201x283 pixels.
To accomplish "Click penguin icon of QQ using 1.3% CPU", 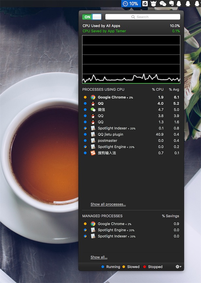I will click(93, 122).
